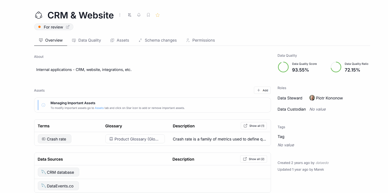Click the double-chevron add icon beside title
Screen dimensions: 388x193
130,15
